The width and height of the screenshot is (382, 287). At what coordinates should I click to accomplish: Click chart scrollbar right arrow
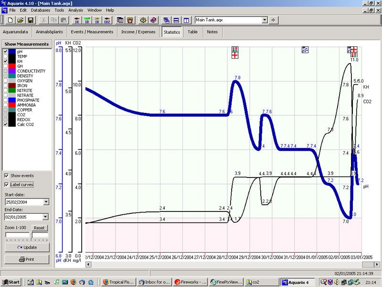(377, 265)
